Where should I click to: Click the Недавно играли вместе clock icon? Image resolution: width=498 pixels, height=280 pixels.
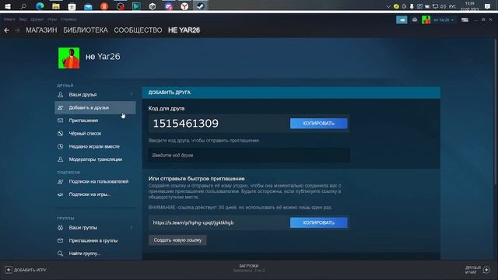61,146
